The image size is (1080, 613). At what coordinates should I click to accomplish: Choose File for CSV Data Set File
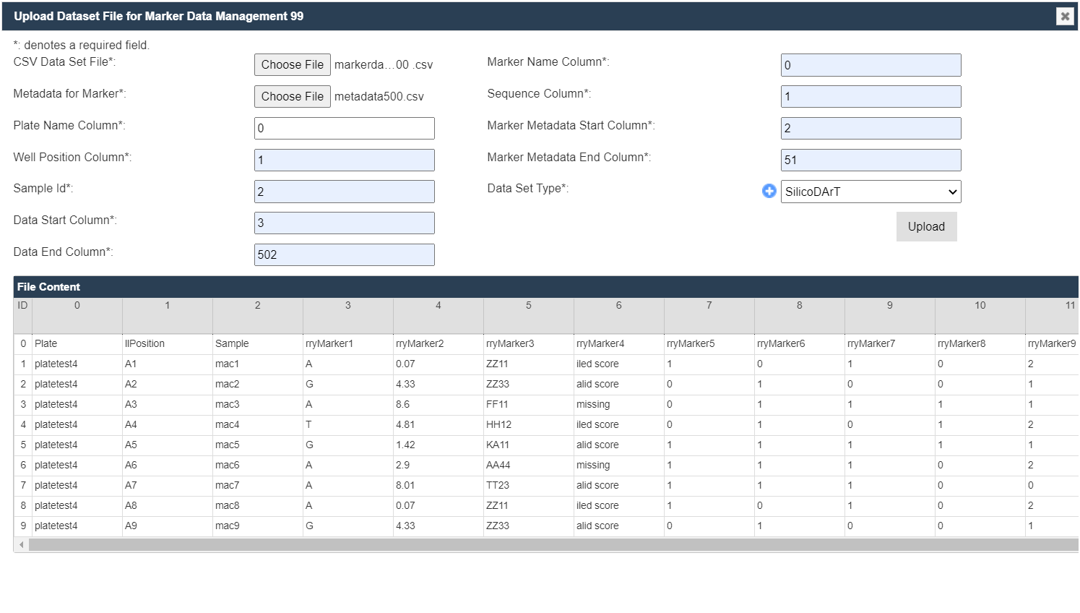[x=292, y=65]
